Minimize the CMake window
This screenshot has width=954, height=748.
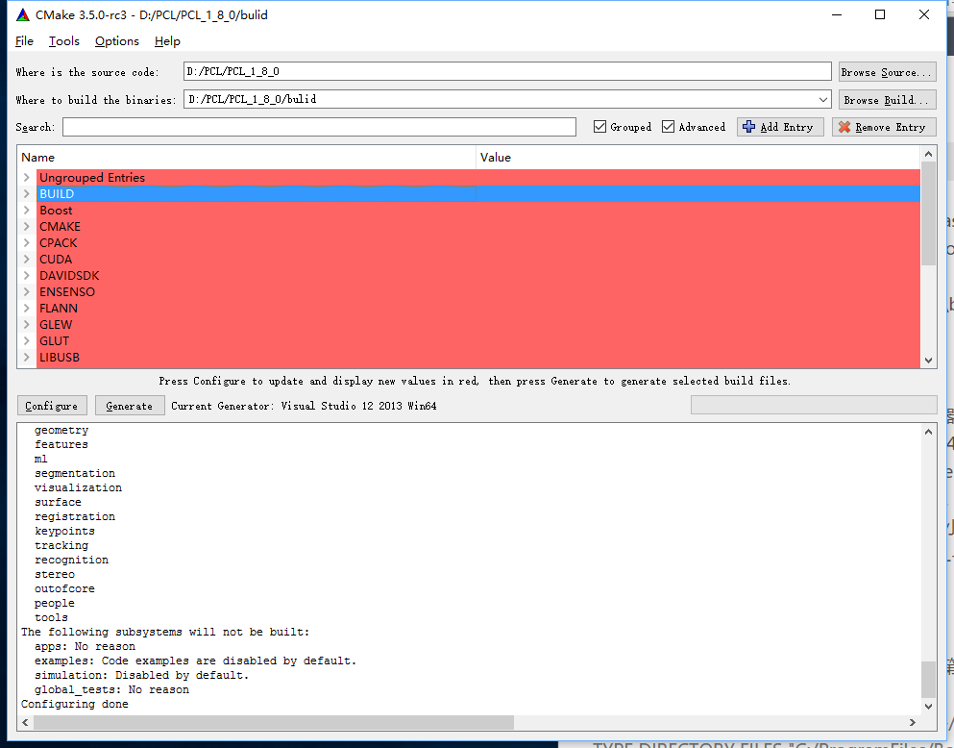point(837,14)
